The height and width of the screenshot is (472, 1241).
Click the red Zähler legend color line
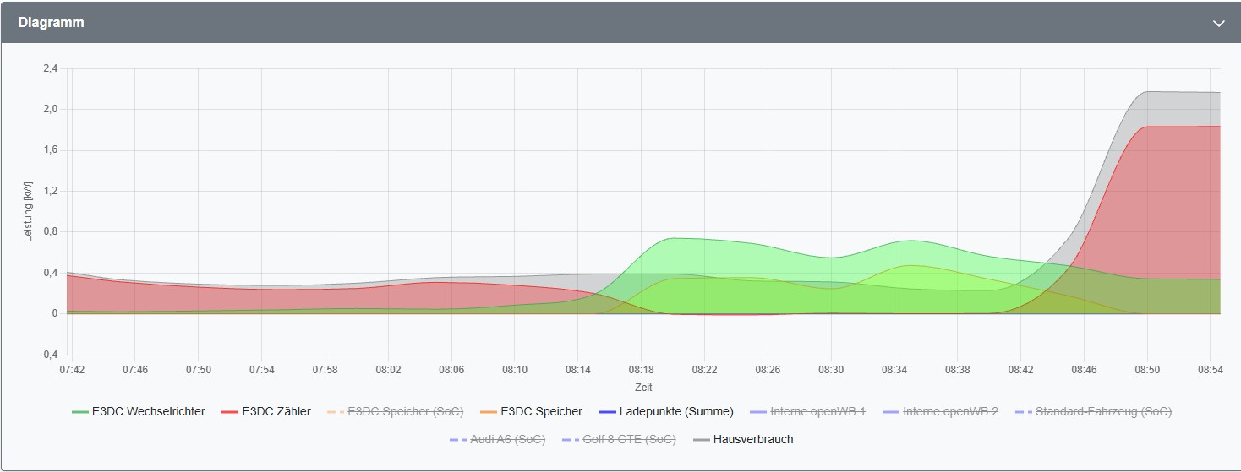tap(230, 412)
